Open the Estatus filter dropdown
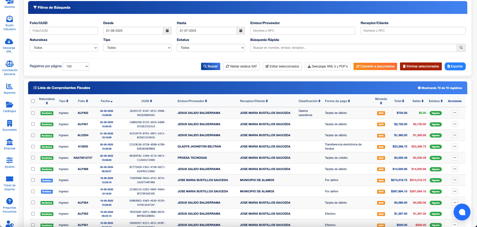The image size is (477, 227). click(x=211, y=48)
